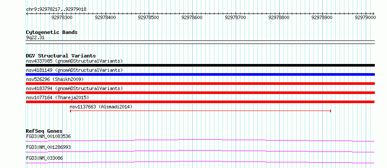Open the nsv1137663 (Alsmadi2014) label

101,107
